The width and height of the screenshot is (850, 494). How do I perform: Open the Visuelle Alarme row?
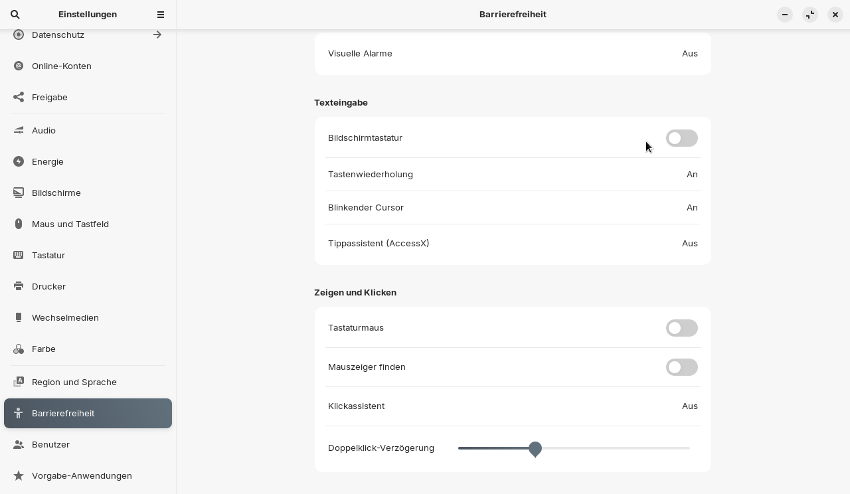512,54
